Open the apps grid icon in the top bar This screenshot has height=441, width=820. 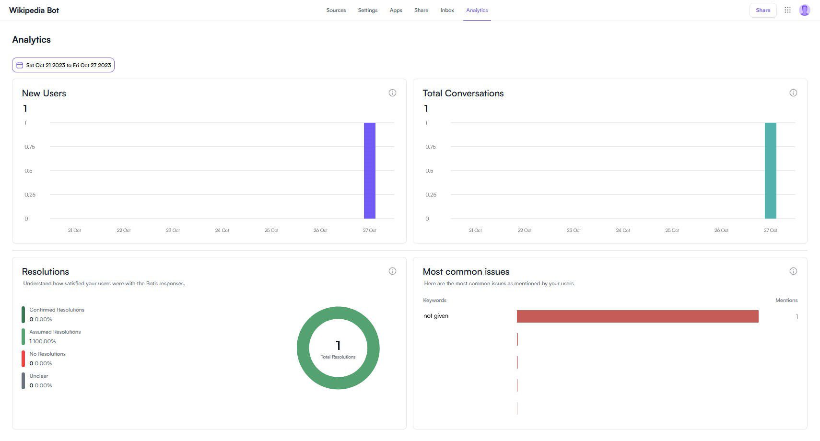coord(787,10)
